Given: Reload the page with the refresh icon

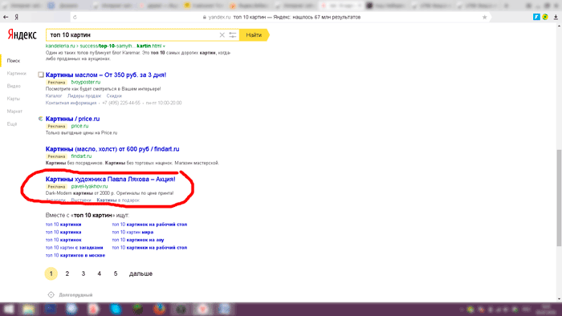Looking at the screenshot, I should [x=75, y=17].
